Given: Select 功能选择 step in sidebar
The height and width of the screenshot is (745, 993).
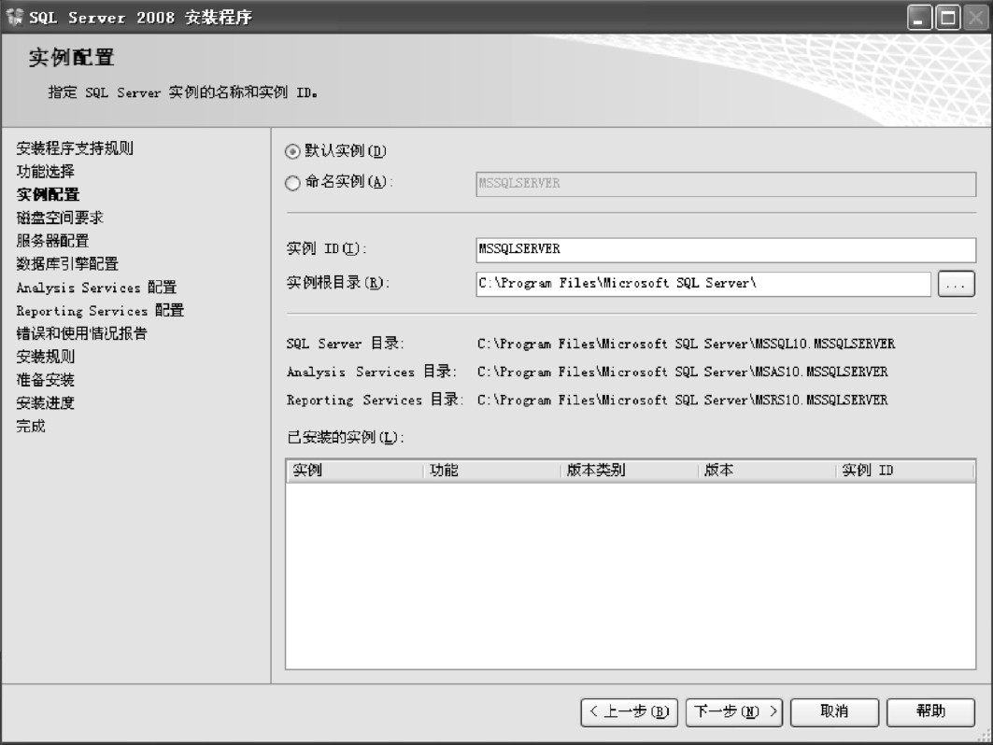Looking at the screenshot, I should [46, 172].
